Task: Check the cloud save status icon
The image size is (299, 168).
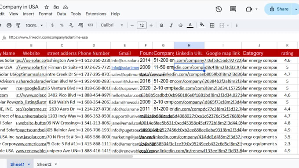Action: (66, 7)
